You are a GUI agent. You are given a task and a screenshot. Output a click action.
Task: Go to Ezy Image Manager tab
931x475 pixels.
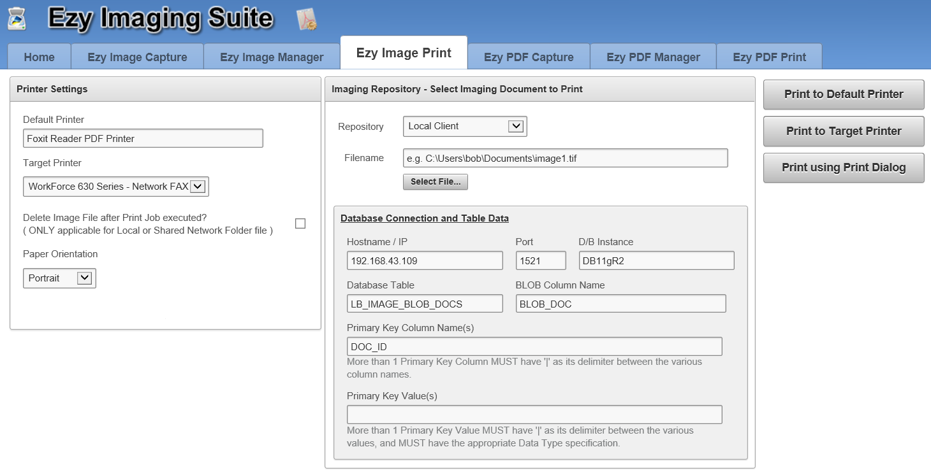272,57
